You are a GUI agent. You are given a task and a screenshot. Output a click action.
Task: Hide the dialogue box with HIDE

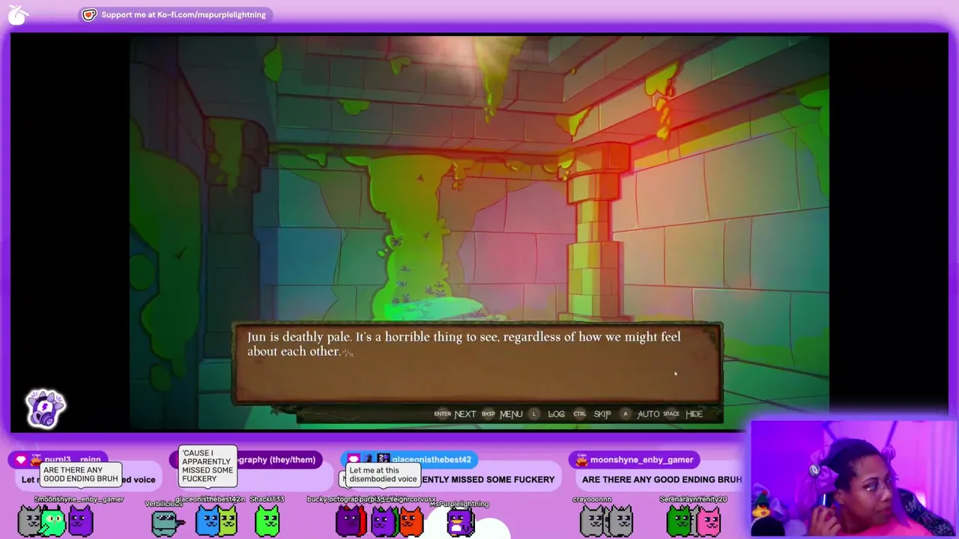coord(694,414)
